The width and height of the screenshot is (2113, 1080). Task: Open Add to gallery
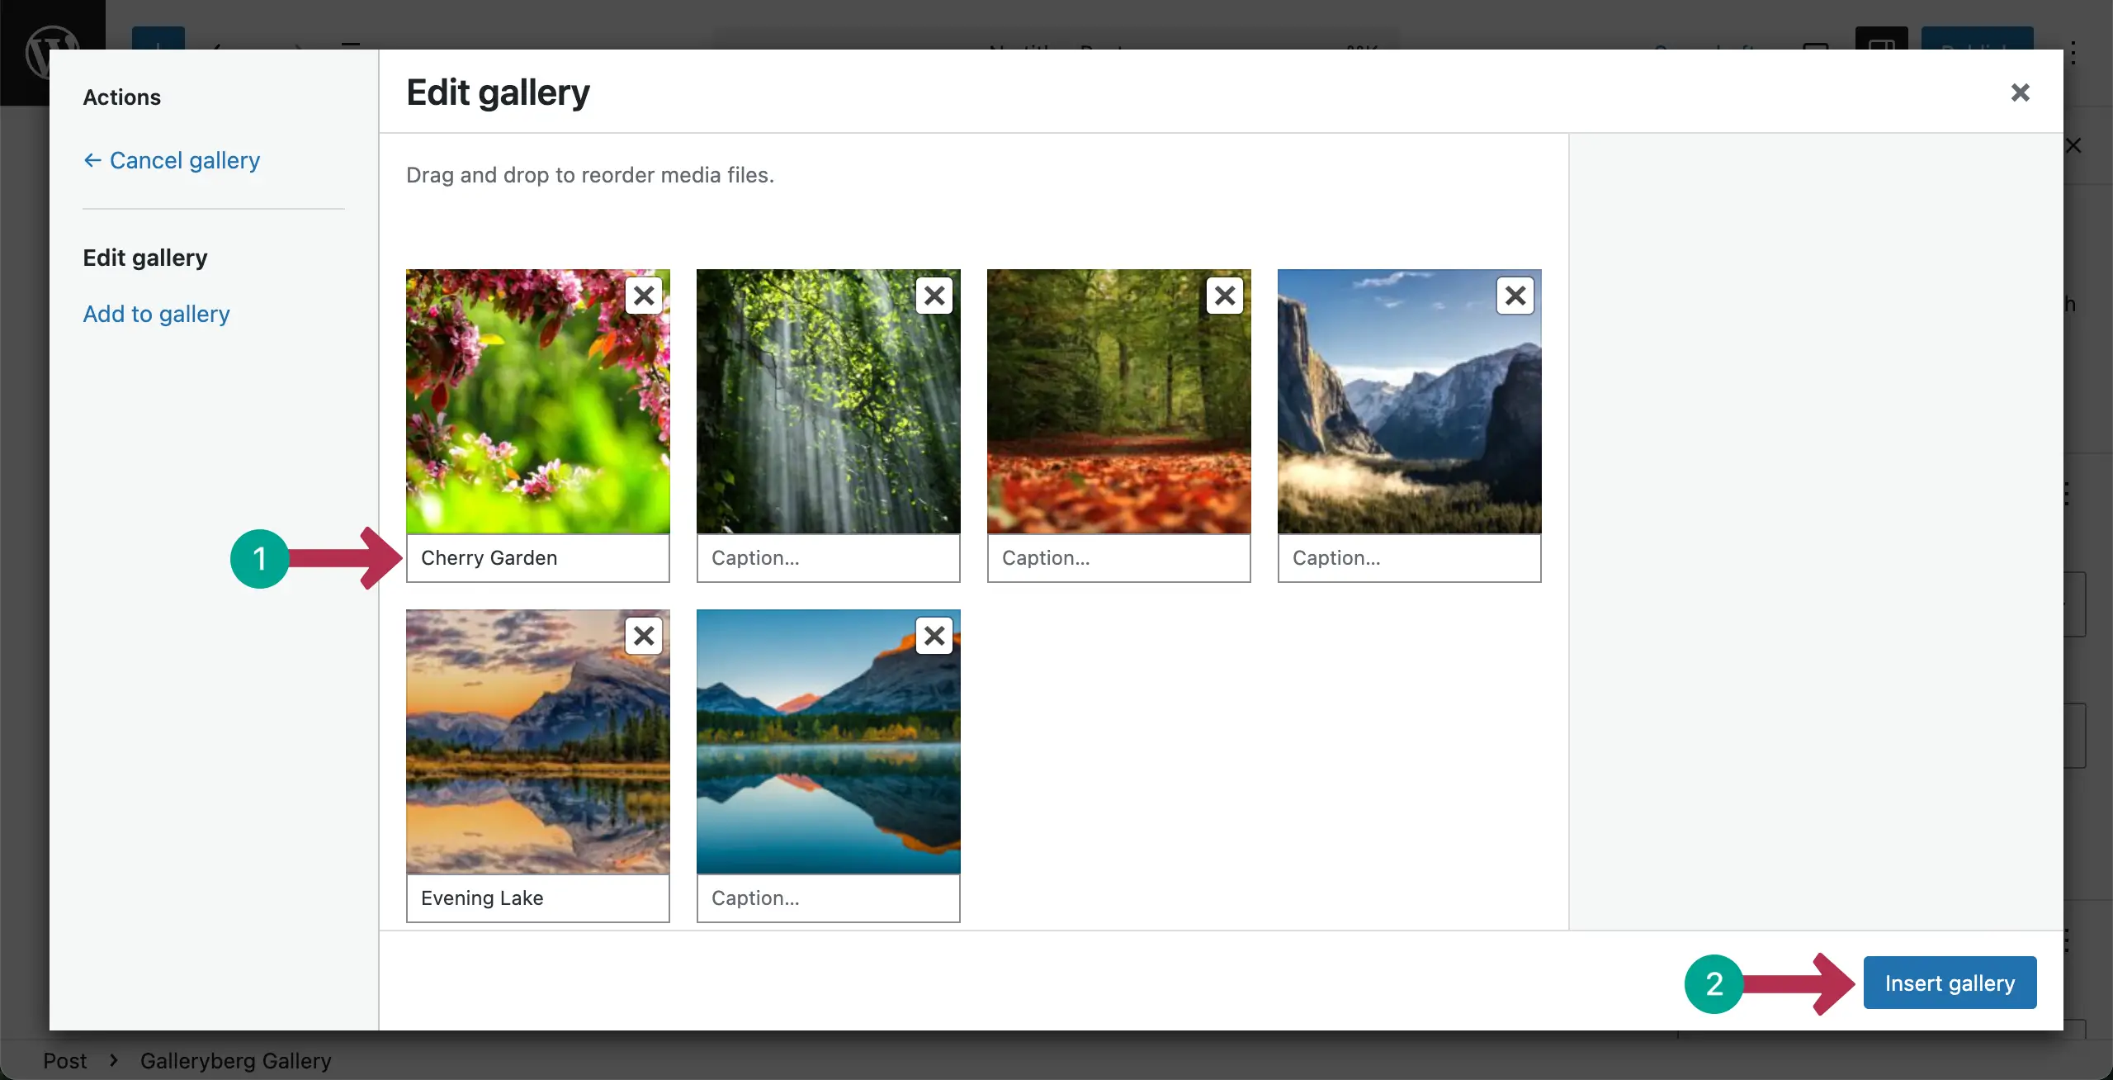(x=156, y=314)
